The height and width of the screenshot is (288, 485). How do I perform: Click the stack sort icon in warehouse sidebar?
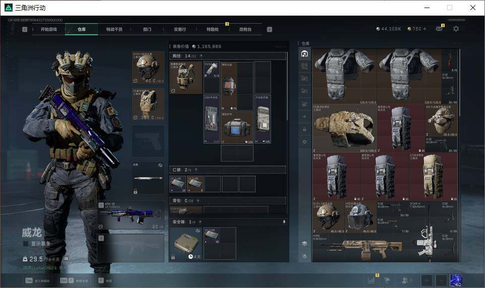(x=305, y=244)
